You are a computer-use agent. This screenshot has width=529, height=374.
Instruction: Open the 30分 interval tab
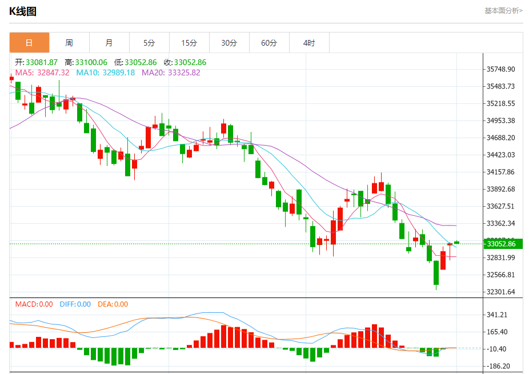coord(229,42)
